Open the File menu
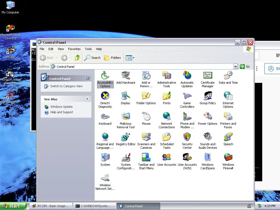The image size is (280, 210). point(42,49)
